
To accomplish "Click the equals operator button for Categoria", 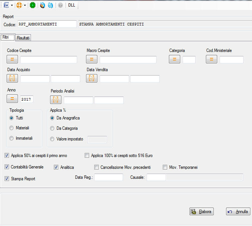I will click(x=175, y=59).
